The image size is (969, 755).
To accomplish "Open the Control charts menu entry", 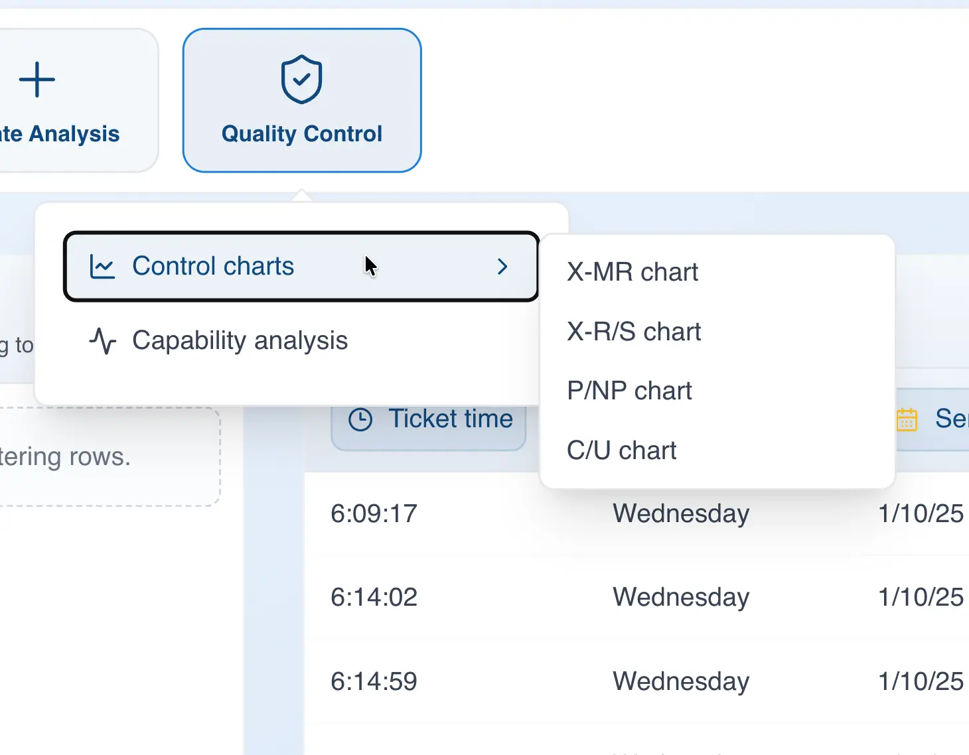I will (x=213, y=267).
